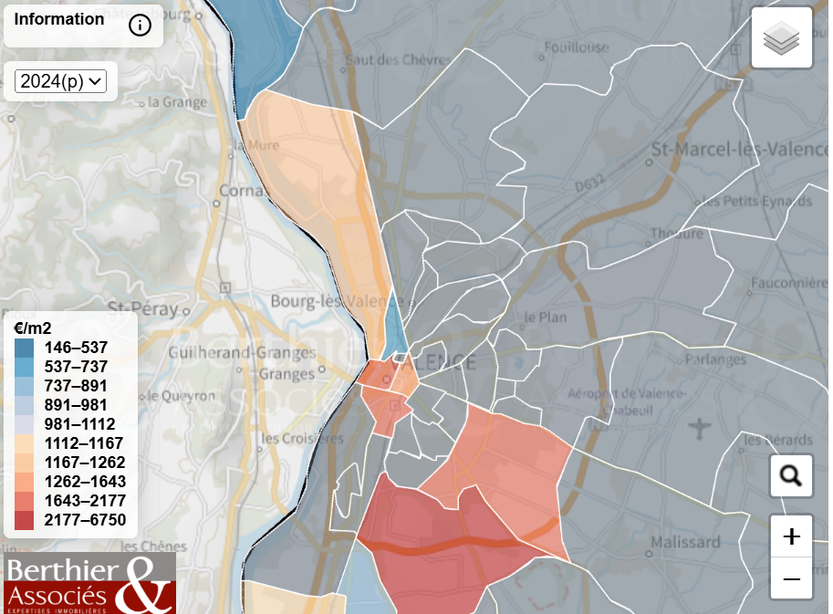Zoom out using the minus control

click(x=792, y=578)
